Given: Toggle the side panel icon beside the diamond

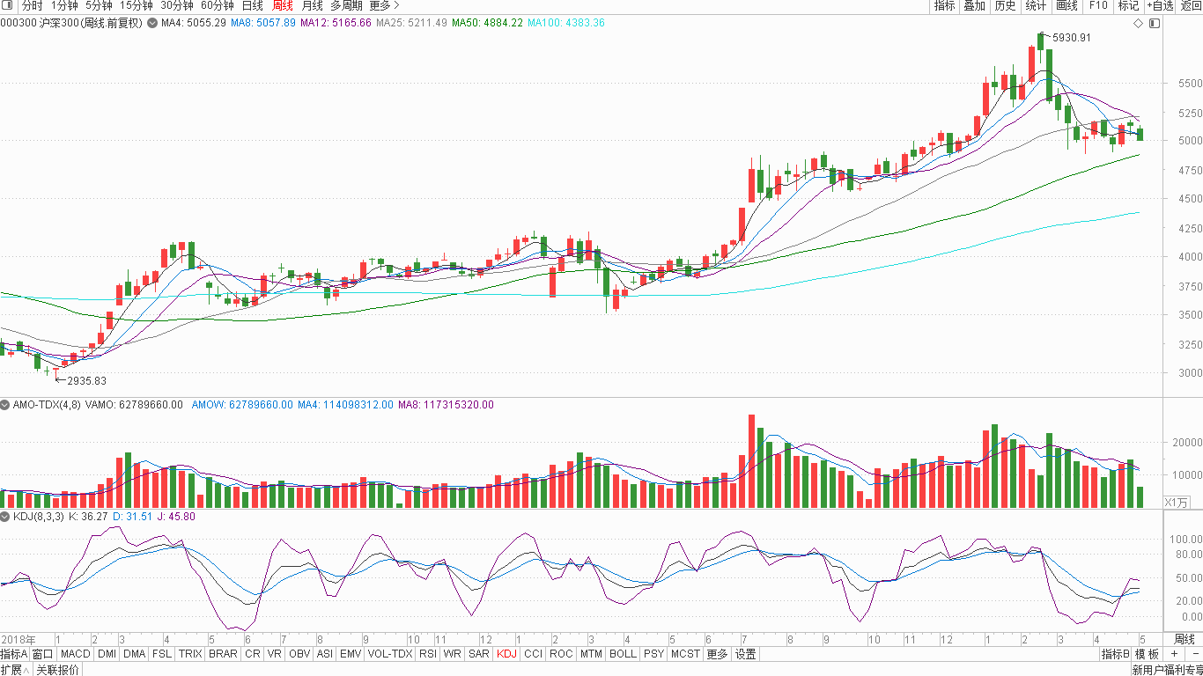Looking at the screenshot, I should point(1155,23).
